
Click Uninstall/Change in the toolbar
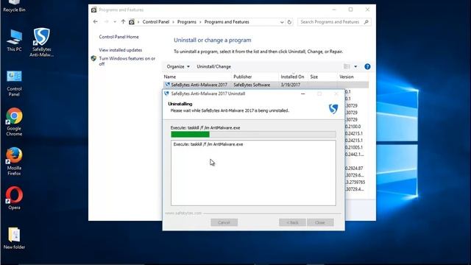pyautogui.click(x=214, y=67)
